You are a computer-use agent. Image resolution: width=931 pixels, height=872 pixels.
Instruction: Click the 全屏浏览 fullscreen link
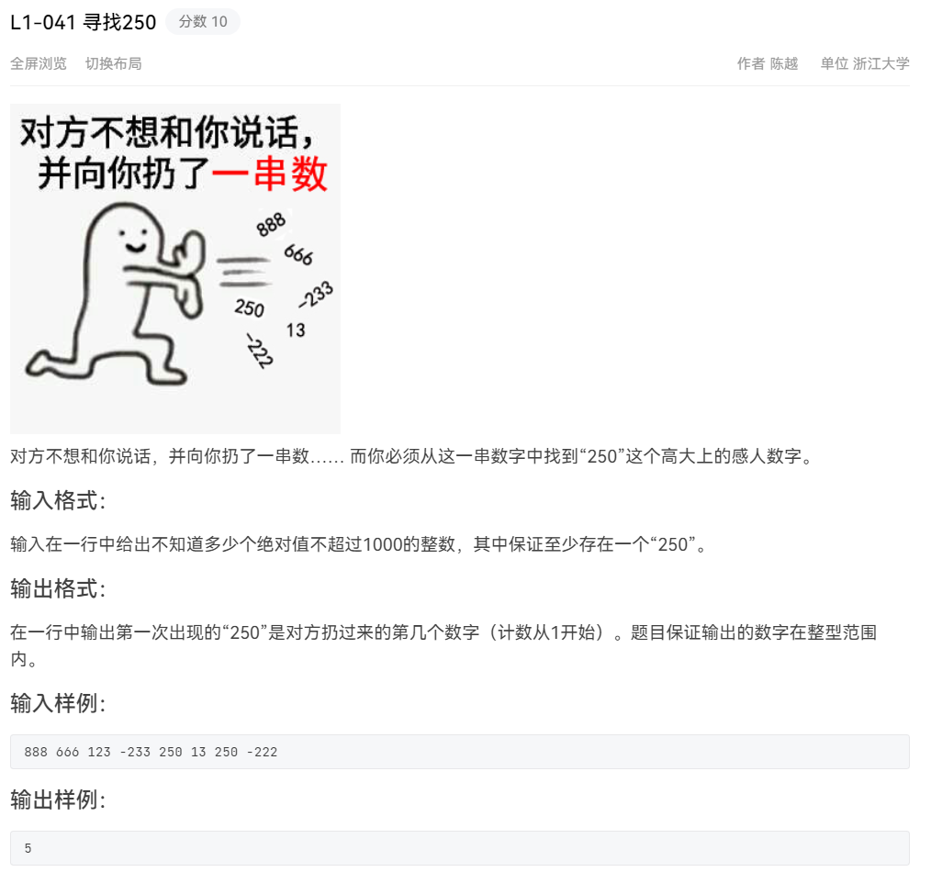39,63
